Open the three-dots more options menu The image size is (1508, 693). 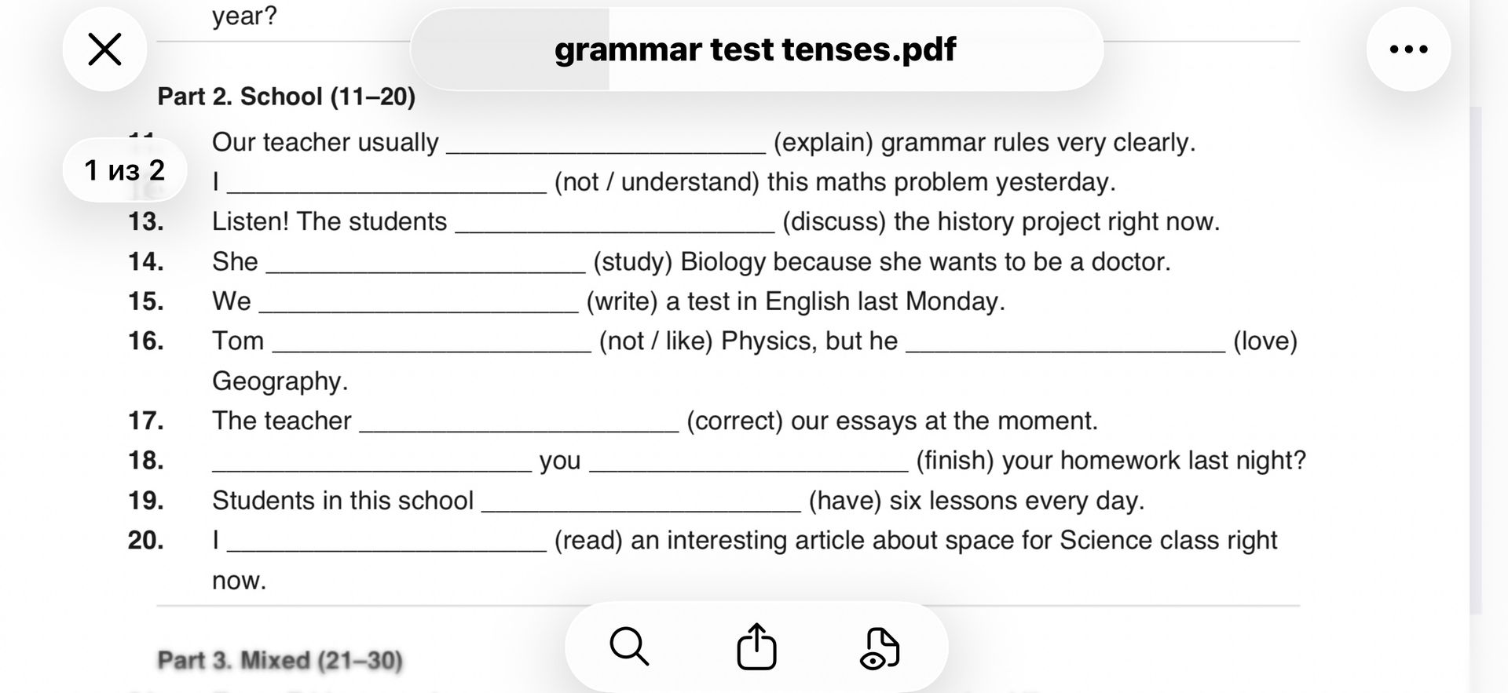pos(1408,49)
